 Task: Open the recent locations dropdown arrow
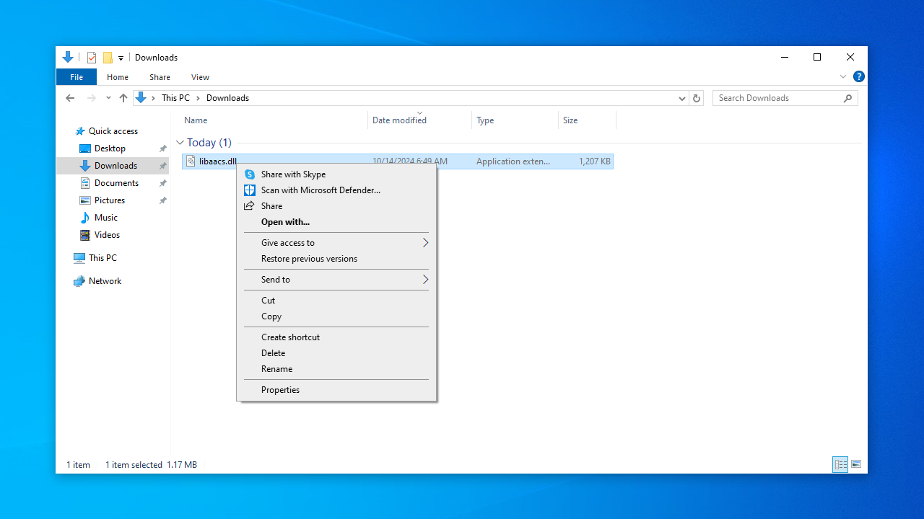click(x=108, y=98)
